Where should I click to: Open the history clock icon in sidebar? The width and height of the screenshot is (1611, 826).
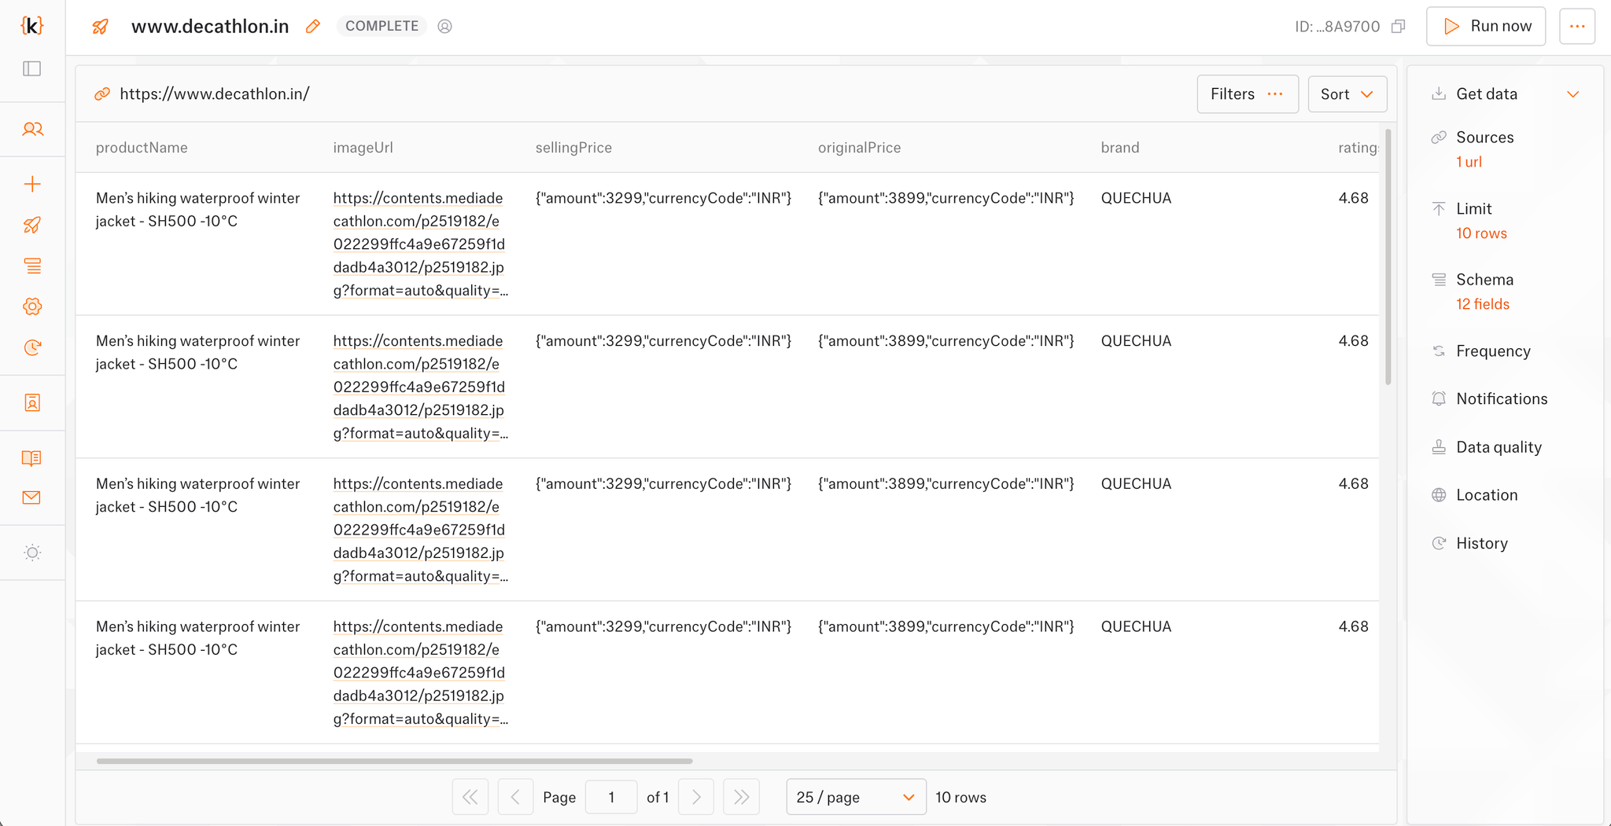coord(31,347)
